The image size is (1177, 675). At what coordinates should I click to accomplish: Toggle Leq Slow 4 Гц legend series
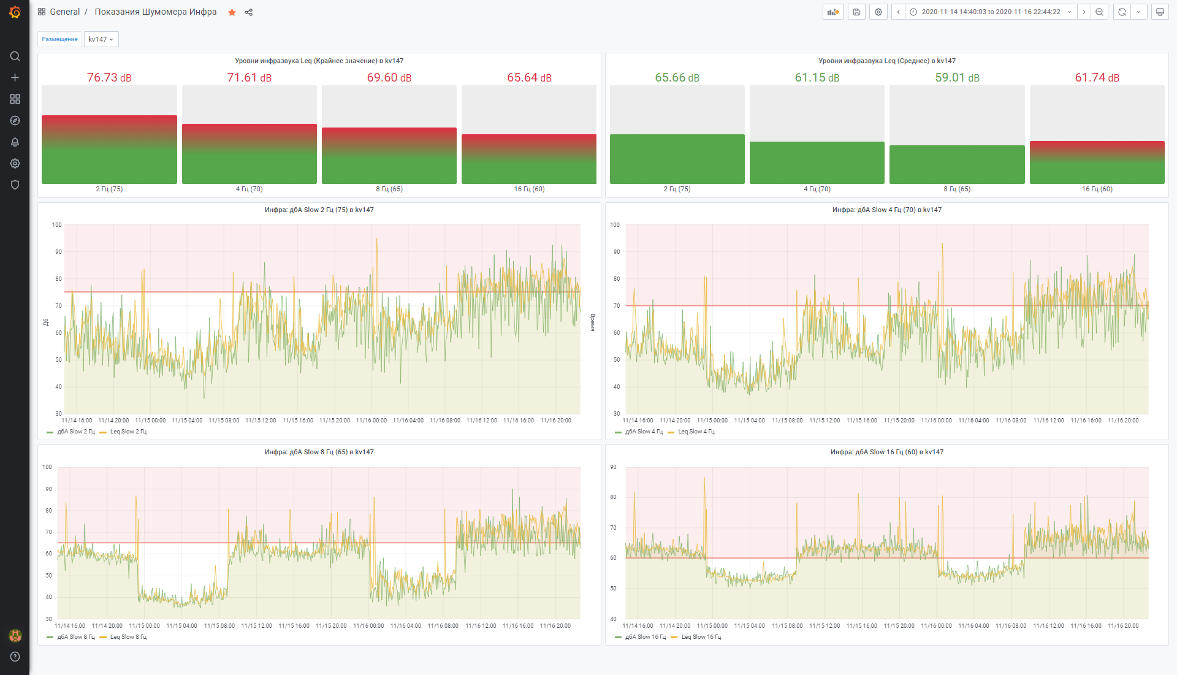point(696,432)
